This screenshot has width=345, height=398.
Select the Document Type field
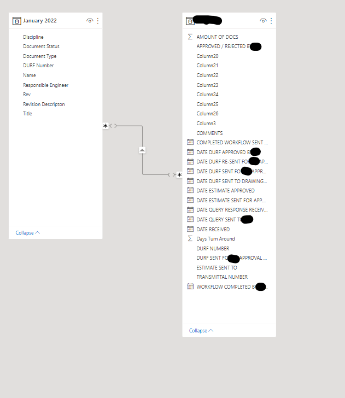(x=39, y=56)
